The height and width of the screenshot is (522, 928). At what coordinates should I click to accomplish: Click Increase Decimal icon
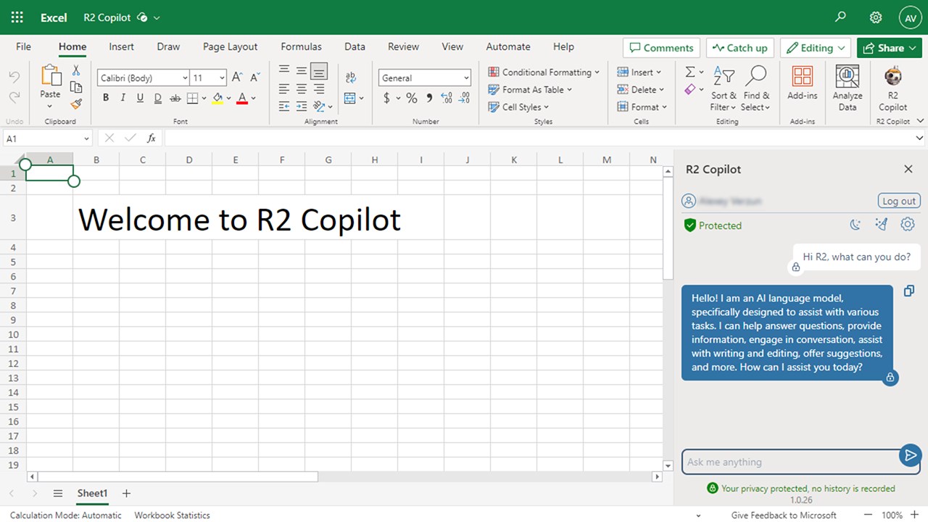point(446,98)
